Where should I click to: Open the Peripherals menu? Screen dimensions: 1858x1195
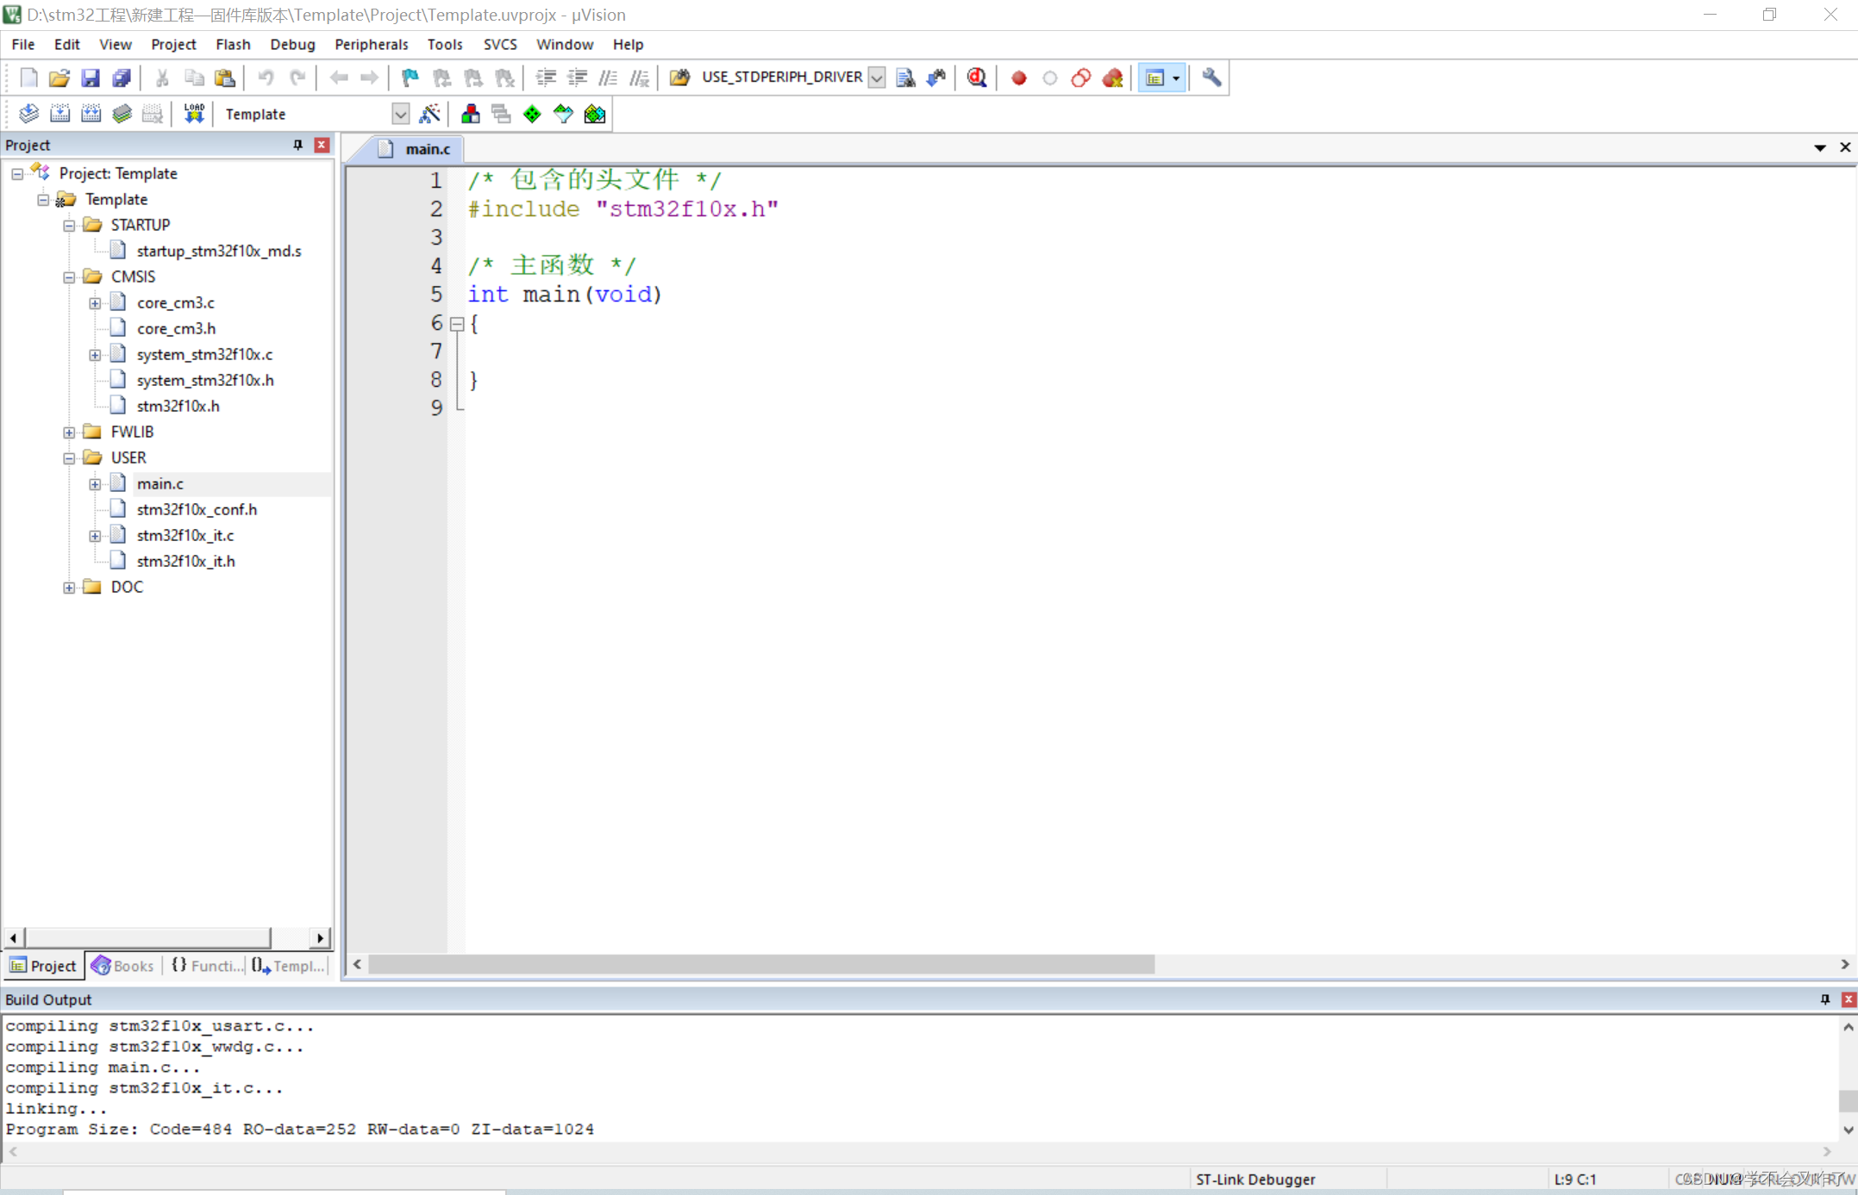(x=370, y=43)
